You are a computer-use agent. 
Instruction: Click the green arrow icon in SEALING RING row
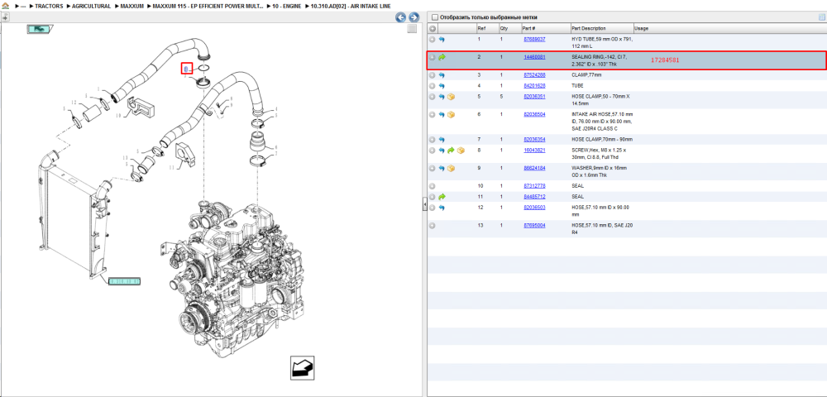(442, 57)
